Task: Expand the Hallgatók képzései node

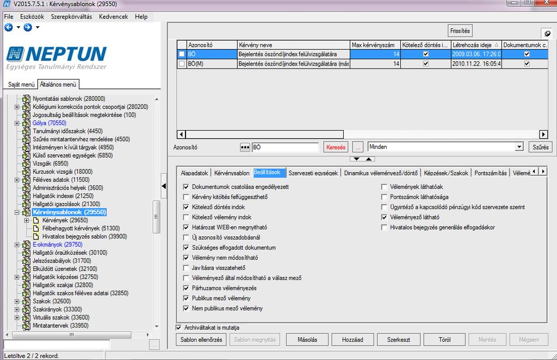Action: 17,277
